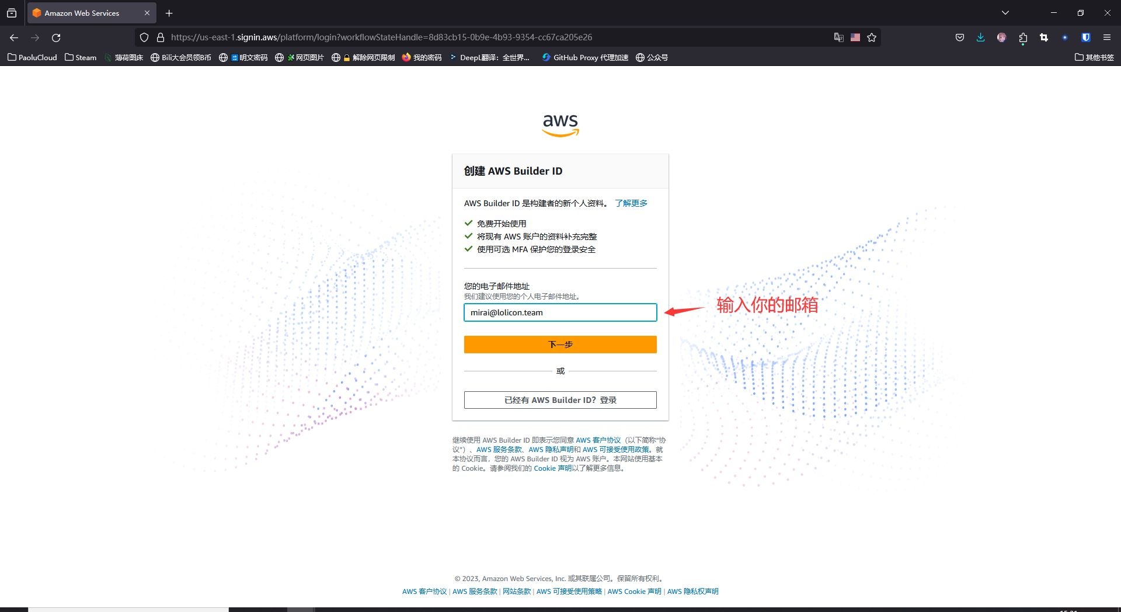Click the 创建 AWS Builder ID heading
This screenshot has width=1121, height=612.
(513, 171)
